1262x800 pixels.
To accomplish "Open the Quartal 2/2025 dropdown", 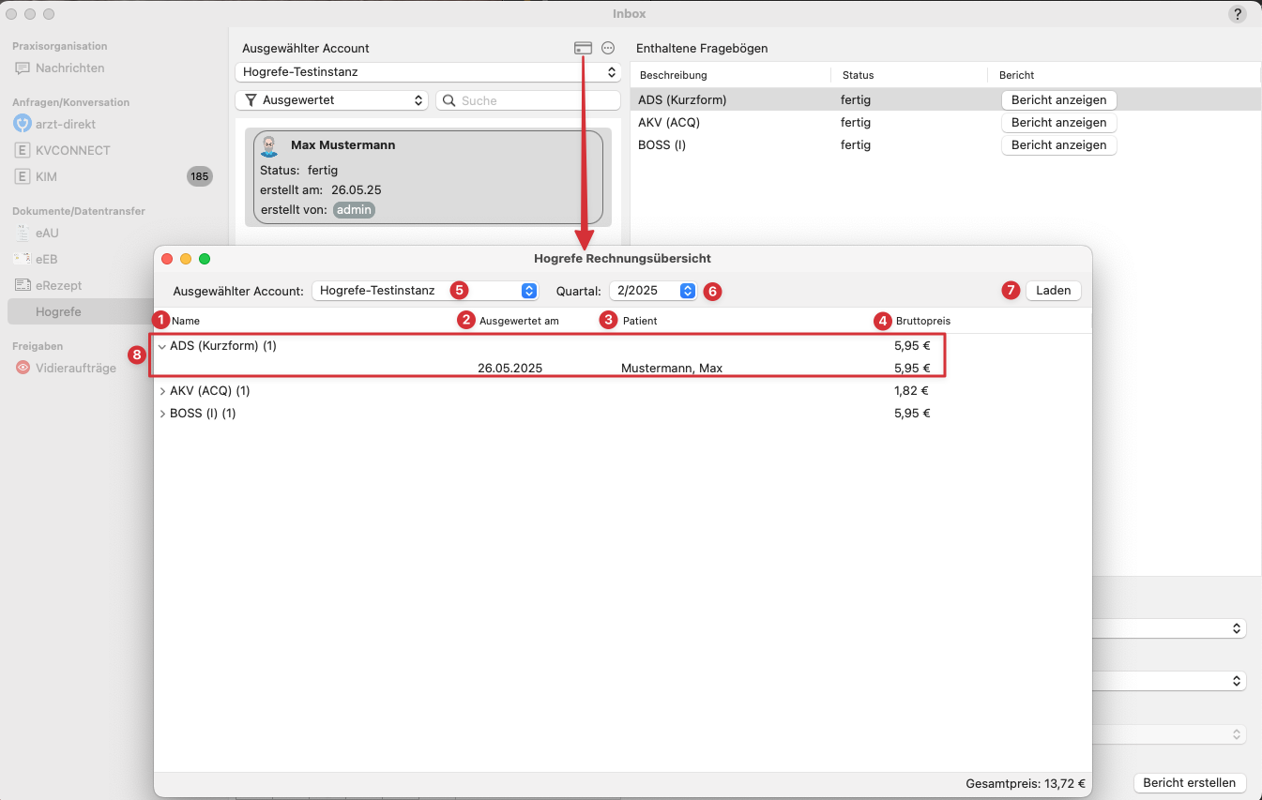I will point(653,291).
